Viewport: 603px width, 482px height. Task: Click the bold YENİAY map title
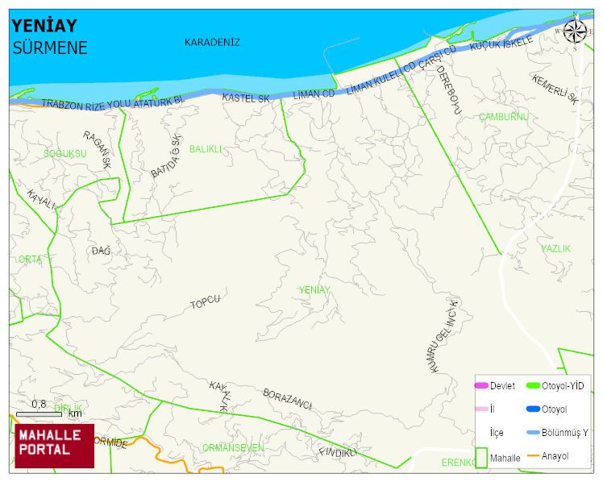click(44, 26)
